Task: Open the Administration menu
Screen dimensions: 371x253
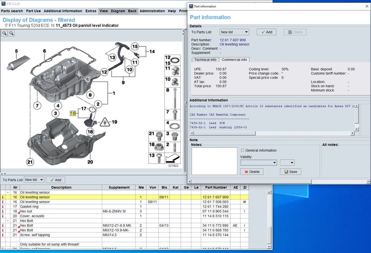Action: (x=152, y=11)
